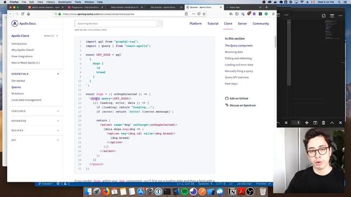This screenshot has width=351, height=197.
Task: Bookmark this page with the star icon
Action: (x=204, y=14)
